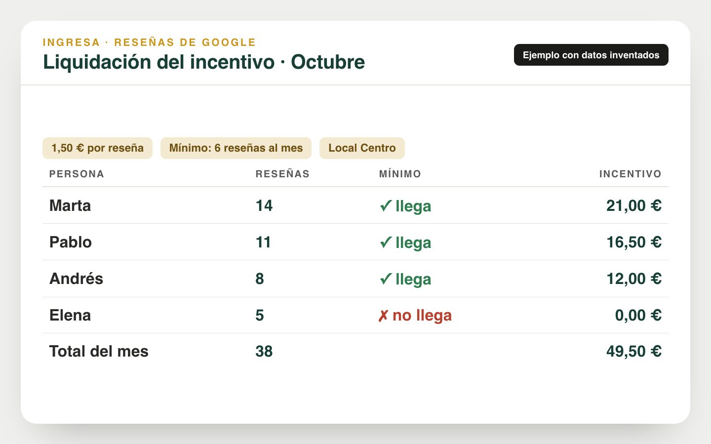Click Andrés's incentive 12,00 €

[634, 279]
